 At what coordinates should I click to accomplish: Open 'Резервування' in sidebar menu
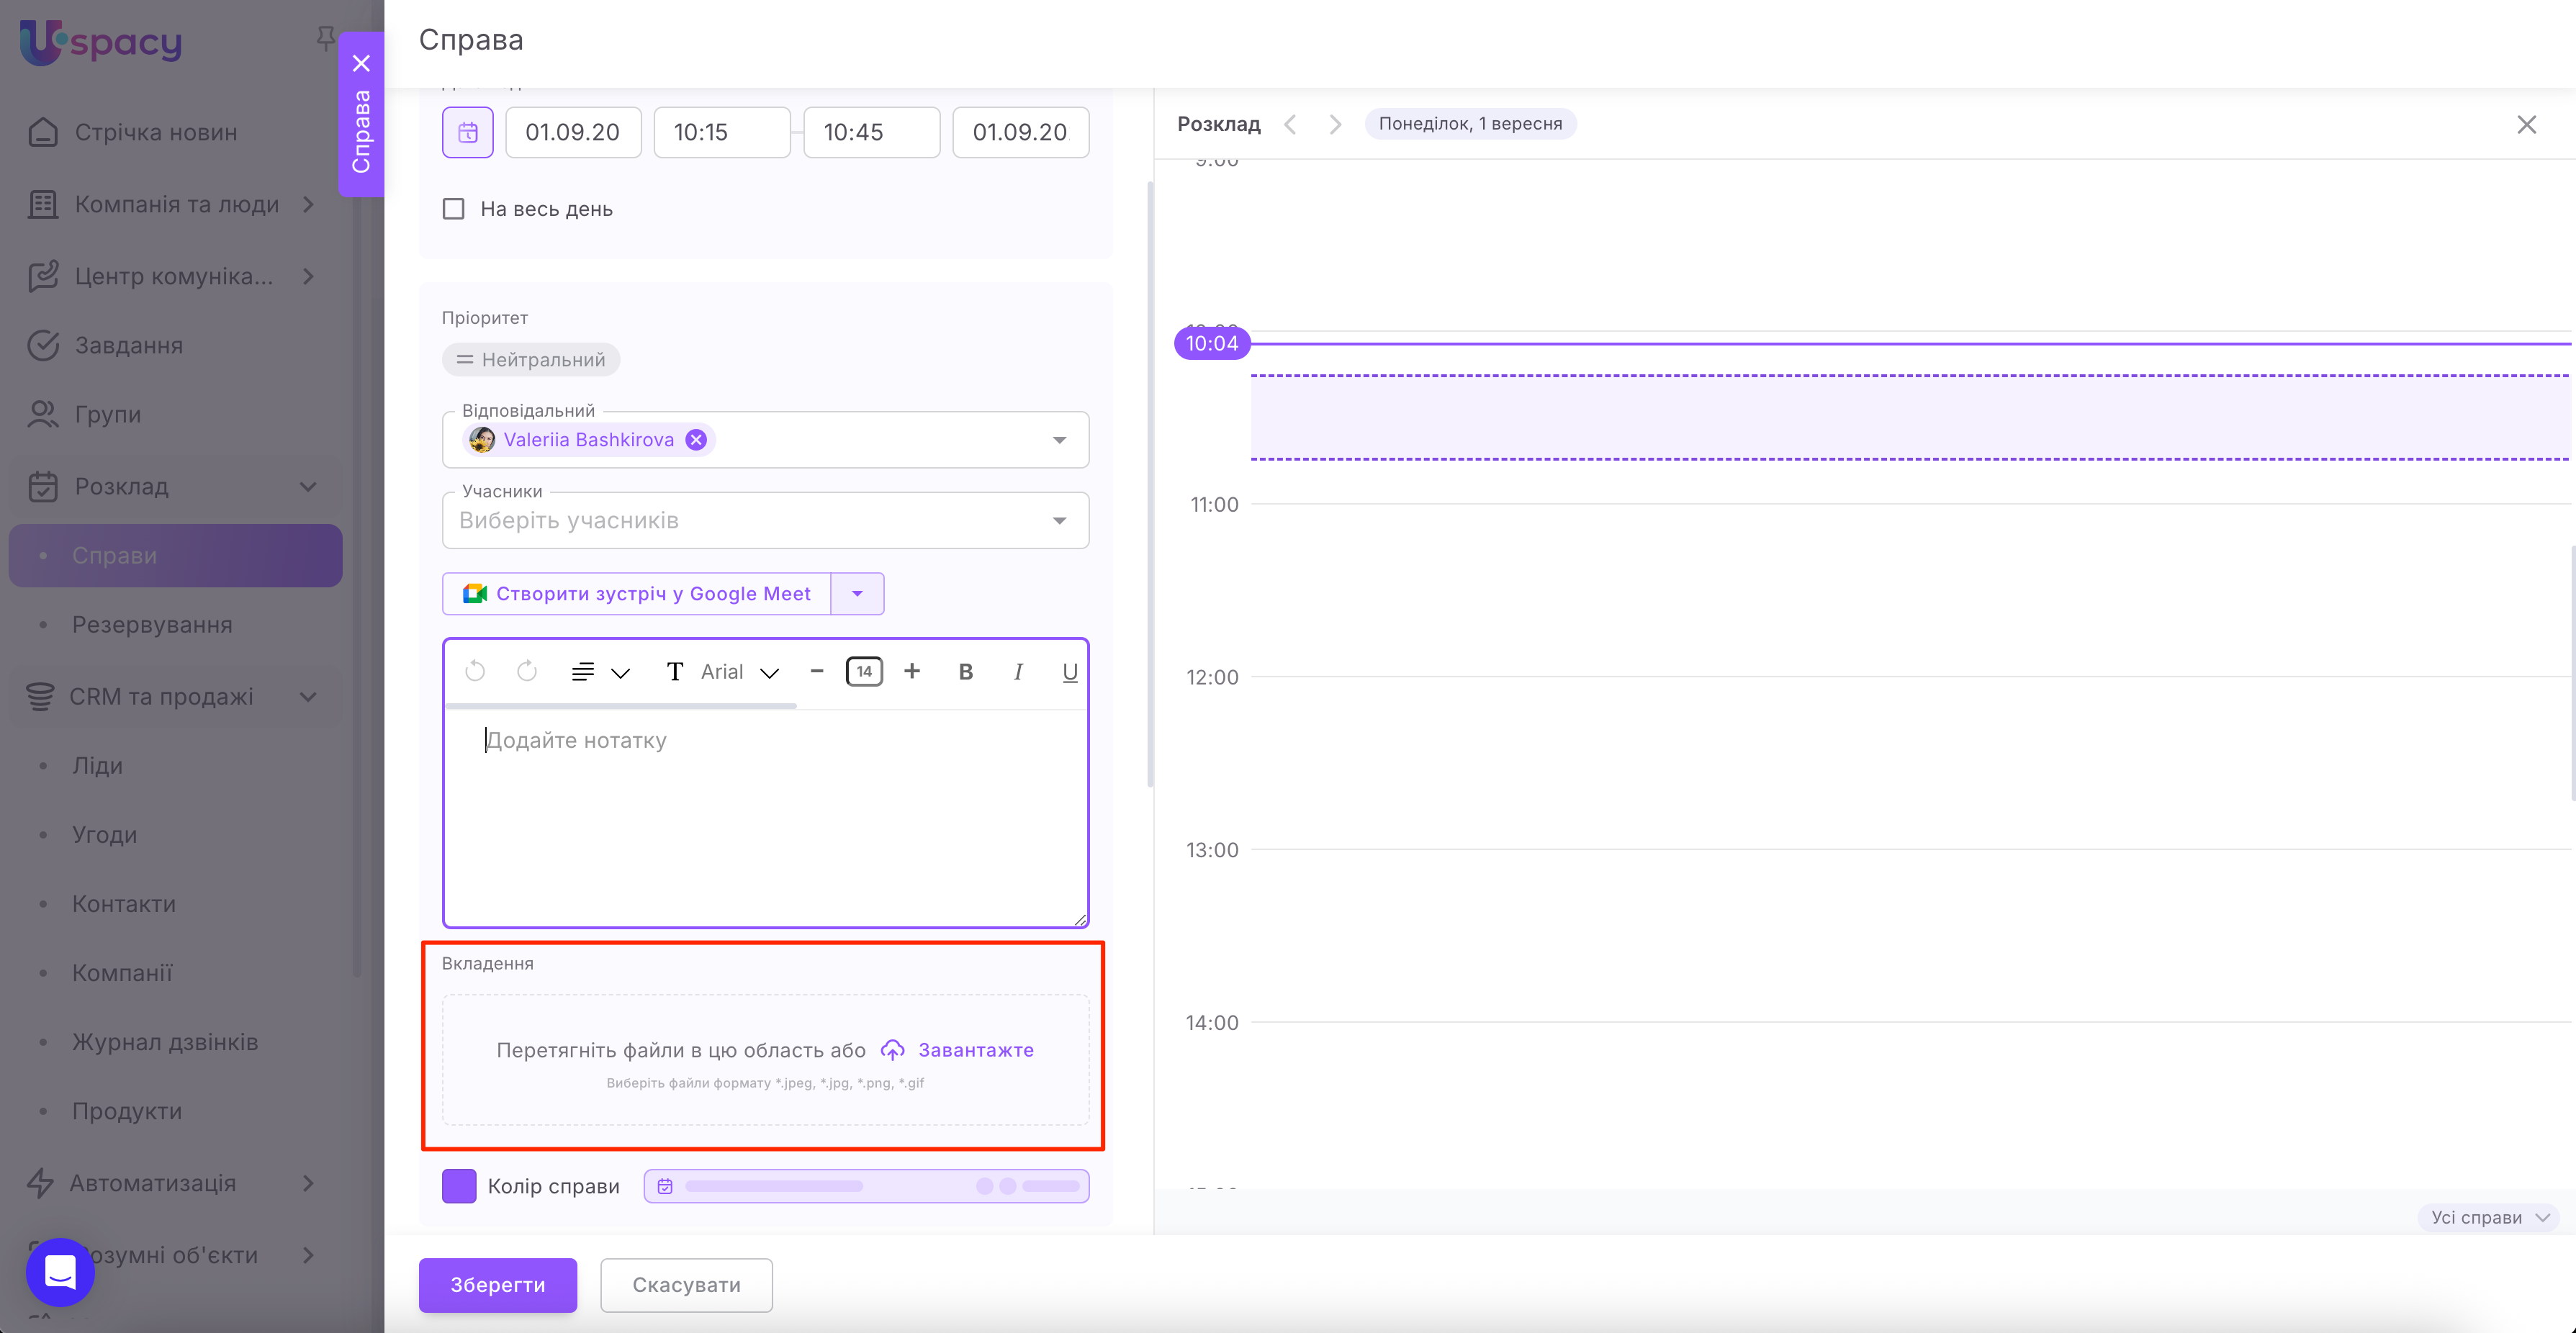[x=152, y=625]
